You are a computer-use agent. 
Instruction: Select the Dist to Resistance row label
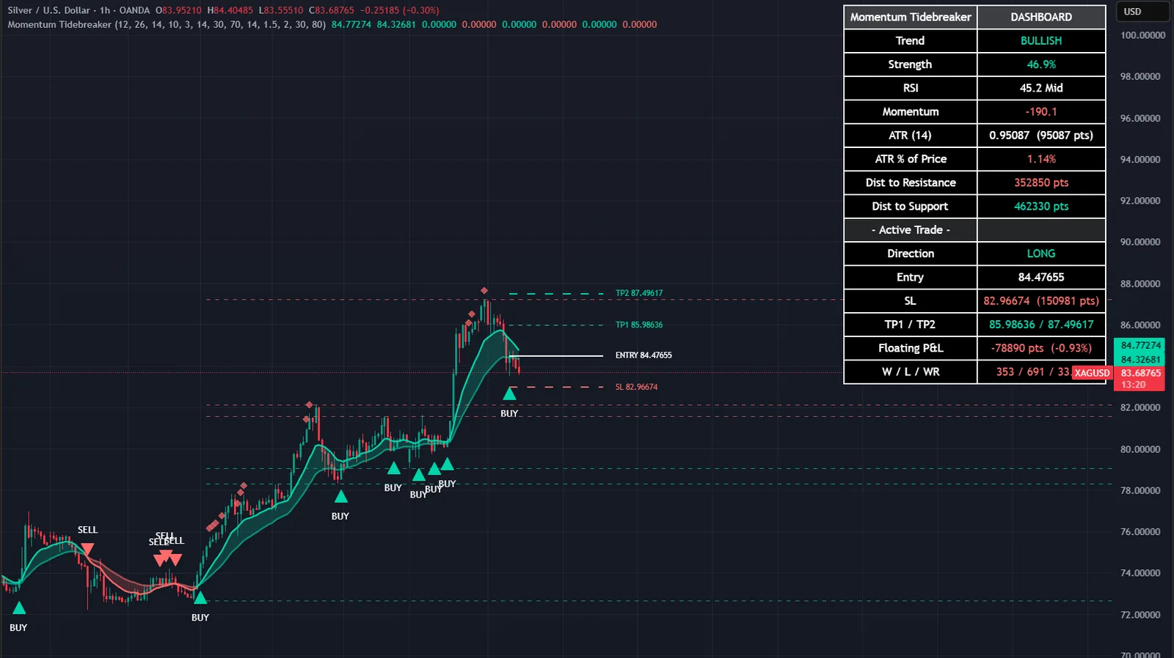point(911,182)
